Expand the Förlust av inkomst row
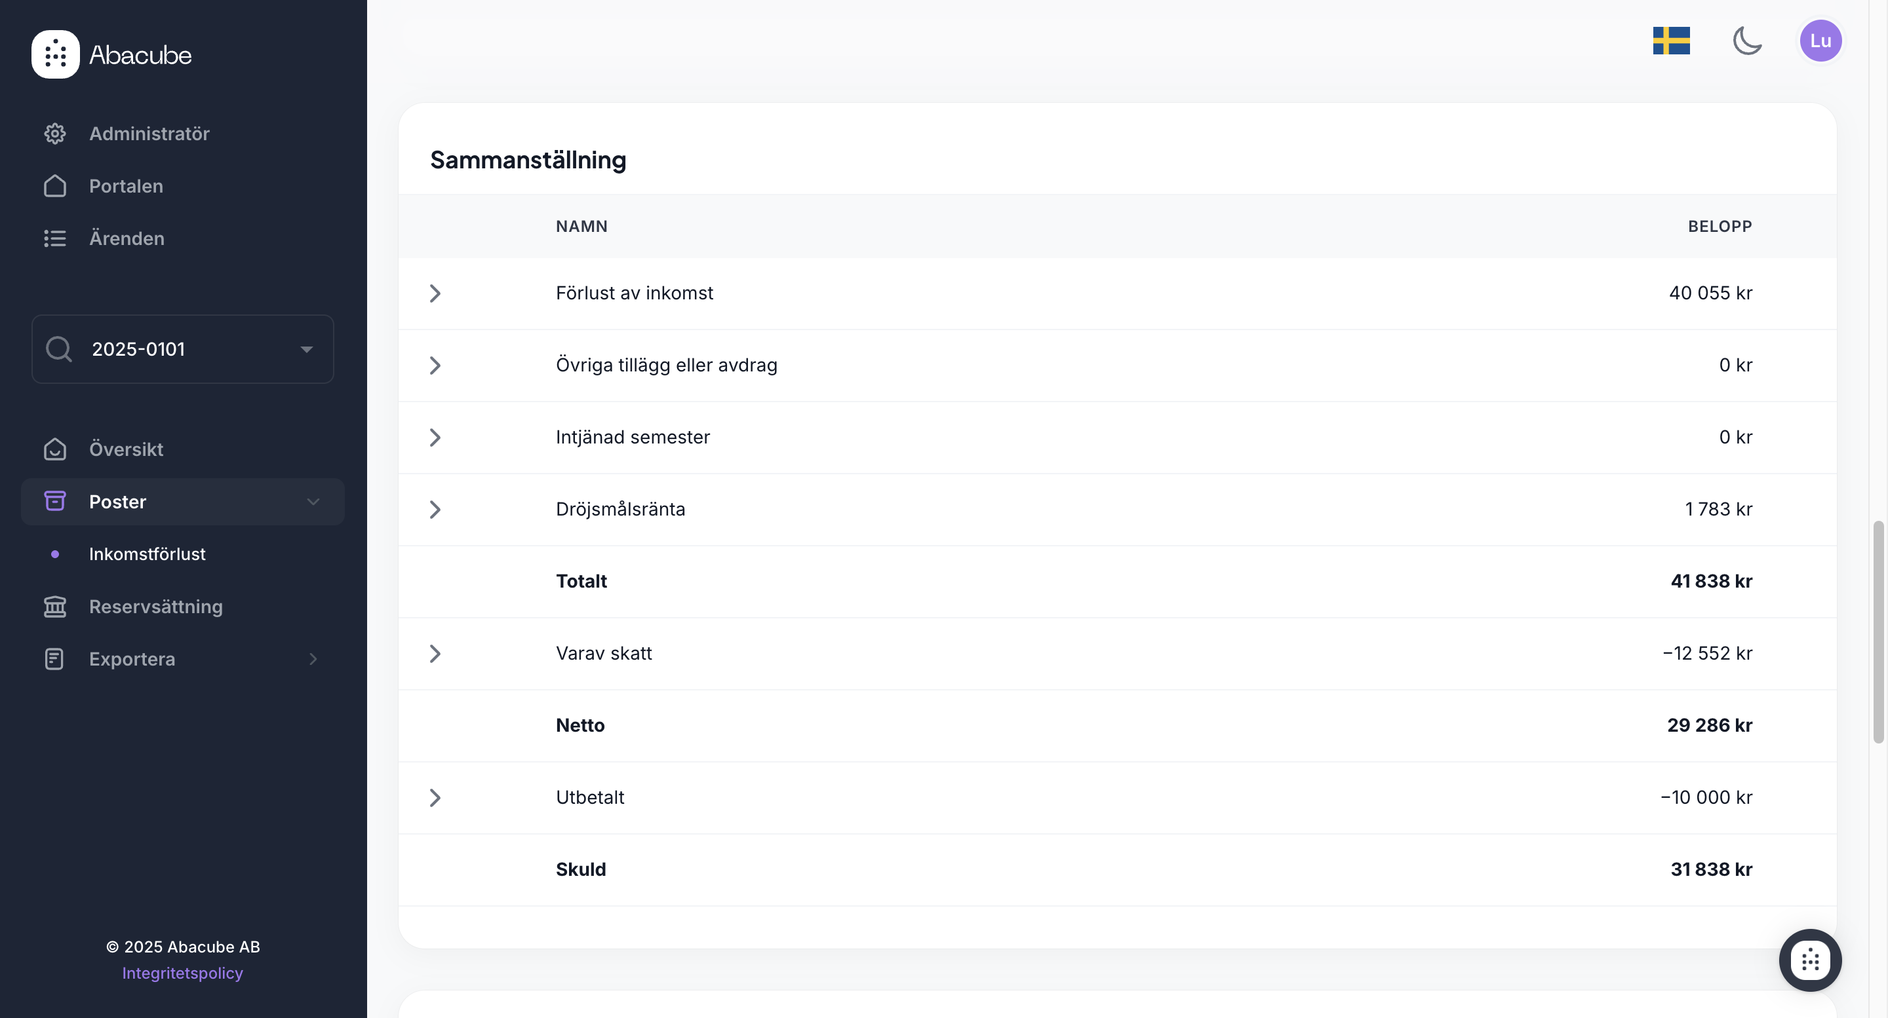This screenshot has height=1018, width=1888. pos(435,293)
